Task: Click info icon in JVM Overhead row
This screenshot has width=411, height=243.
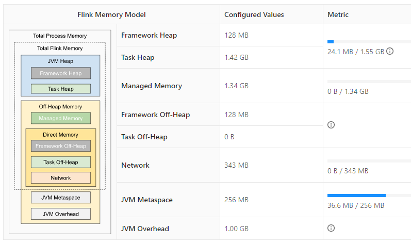Action: pos(331,228)
